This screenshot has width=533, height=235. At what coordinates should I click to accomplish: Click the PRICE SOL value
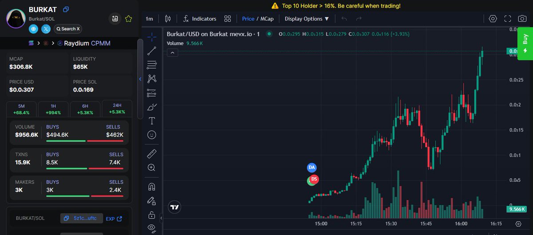tap(83, 90)
